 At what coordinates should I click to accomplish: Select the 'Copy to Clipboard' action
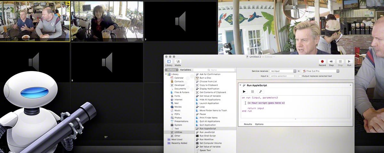[206, 85]
